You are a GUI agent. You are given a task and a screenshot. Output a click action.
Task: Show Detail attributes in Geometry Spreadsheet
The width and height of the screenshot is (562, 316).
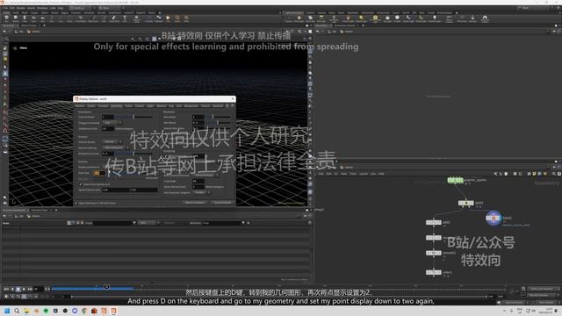click(82, 223)
